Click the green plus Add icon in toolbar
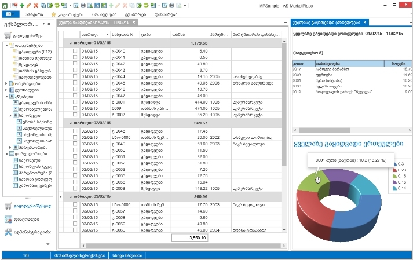The image size is (413, 260). 21,5
